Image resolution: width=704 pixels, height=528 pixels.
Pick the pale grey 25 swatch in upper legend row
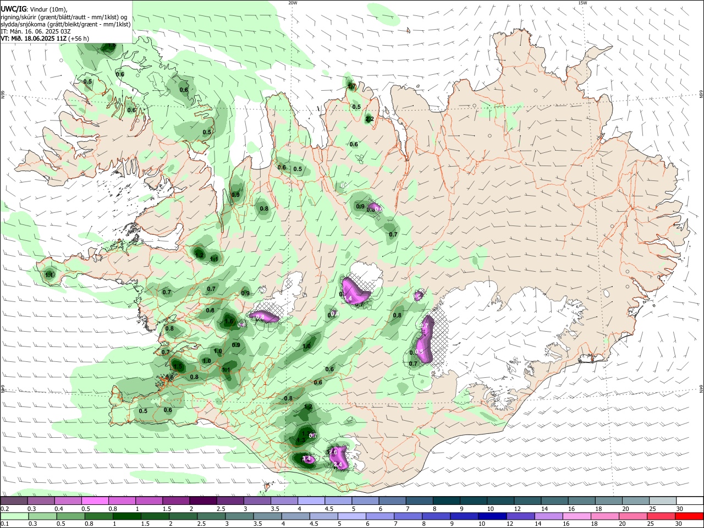(663, 501)
